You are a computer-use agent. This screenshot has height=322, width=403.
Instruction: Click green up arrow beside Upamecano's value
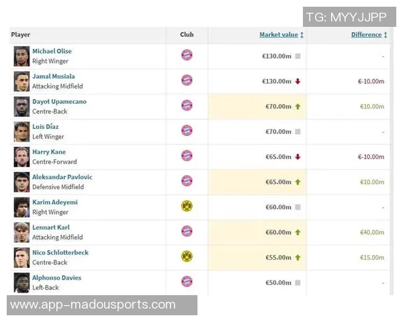point(298,107)
